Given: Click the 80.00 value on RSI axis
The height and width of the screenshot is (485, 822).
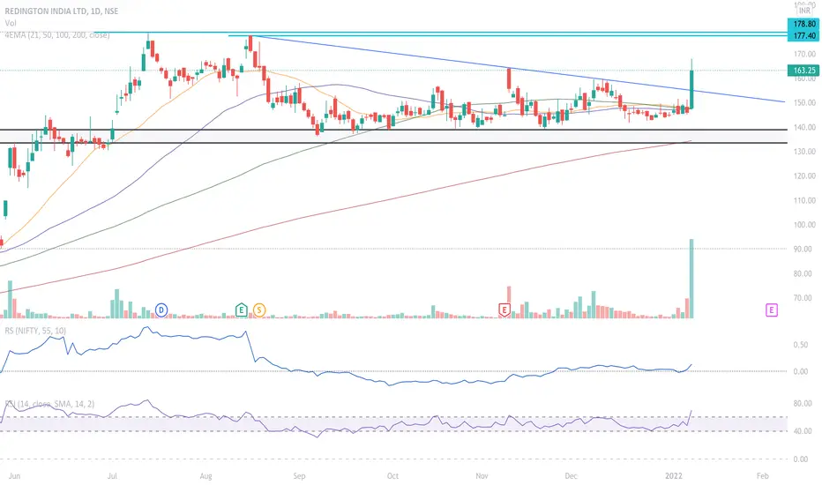Looking at the screenshot, I should click(x=803, y=404).
